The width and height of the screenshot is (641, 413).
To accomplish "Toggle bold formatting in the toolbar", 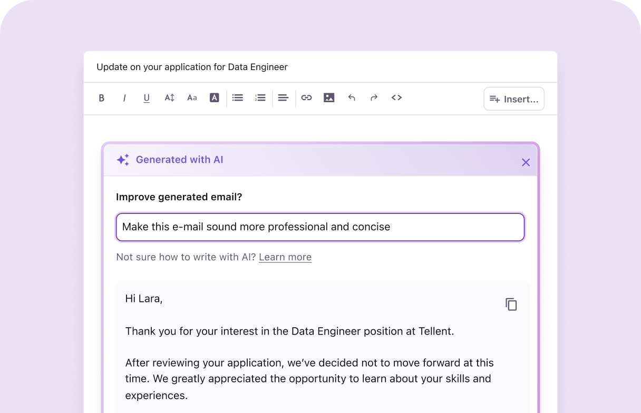I will (x=102, y=97).
